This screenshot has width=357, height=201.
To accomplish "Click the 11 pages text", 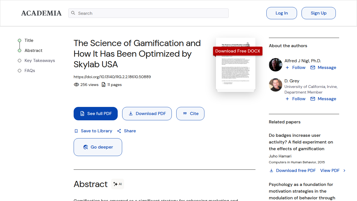I will click(x=115, y=85).
